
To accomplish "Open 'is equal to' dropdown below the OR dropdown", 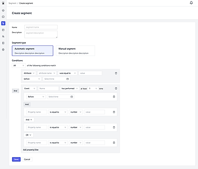I will click(x=58, y=143).
